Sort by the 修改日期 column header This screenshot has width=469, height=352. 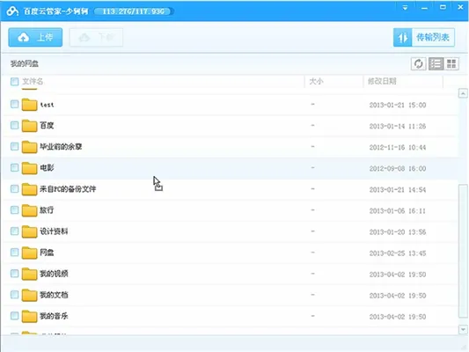382,81
